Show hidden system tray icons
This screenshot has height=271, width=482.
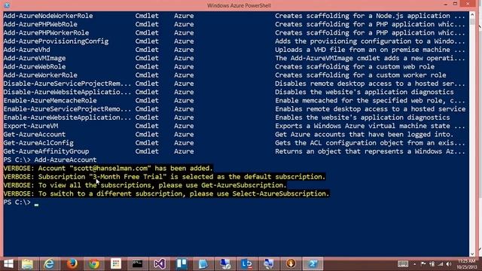coord(415,264)
